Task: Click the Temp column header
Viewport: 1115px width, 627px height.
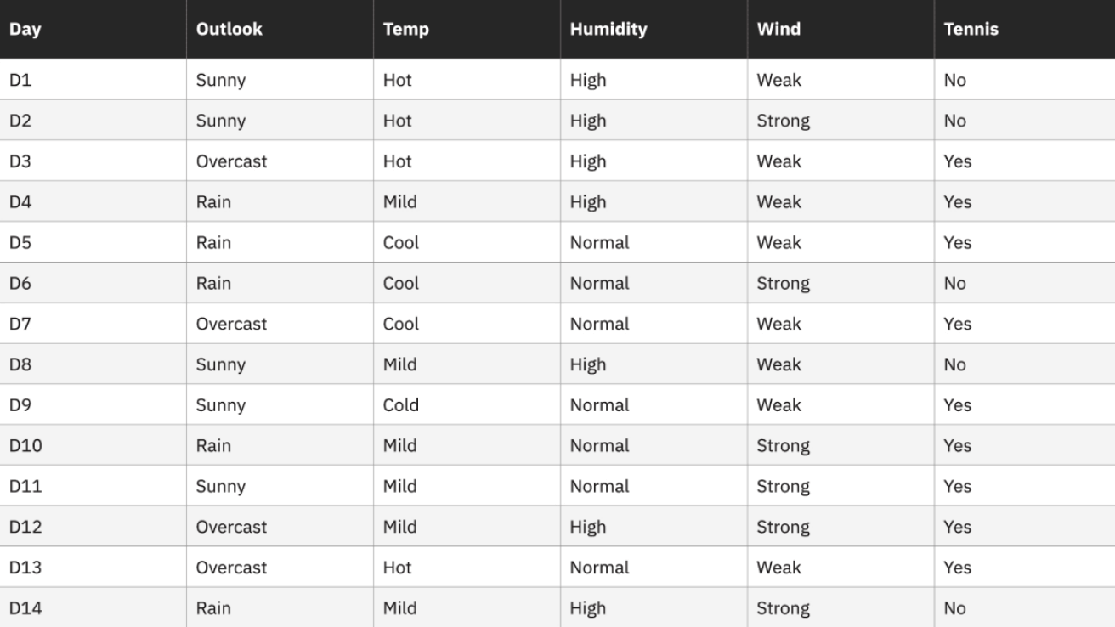Action: click(x=467, y=29)
